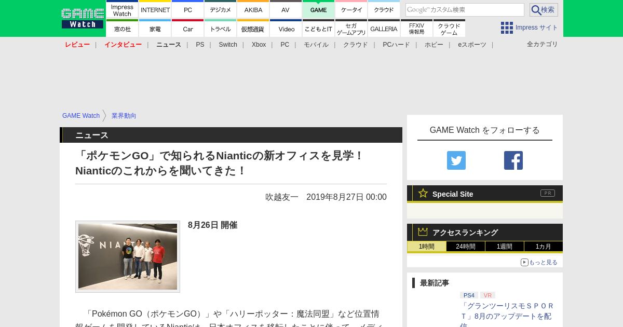Image resolution: width=623 pixels, height=327 pixels.
Task: Open クラウド Watch tab
Action: (384, 9)
